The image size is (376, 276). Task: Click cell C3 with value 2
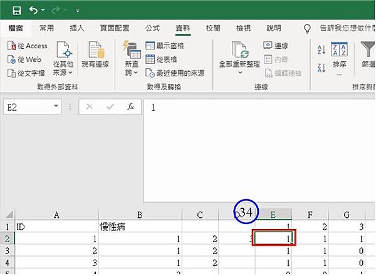200,250
